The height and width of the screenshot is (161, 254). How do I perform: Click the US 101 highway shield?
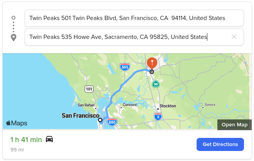tap(89, 89)
